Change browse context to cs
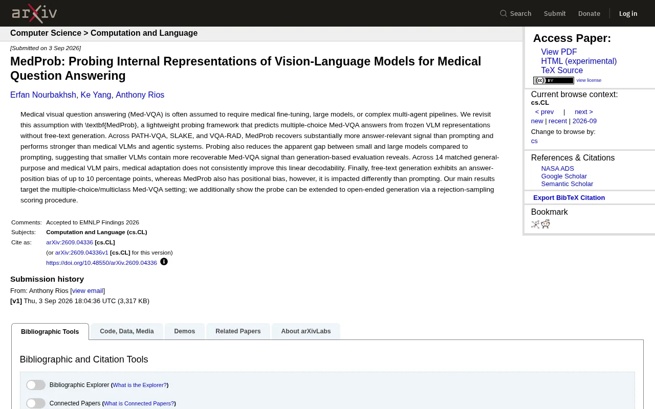The width and height of the screenshot is (655, 409). [x=534, y=141]
